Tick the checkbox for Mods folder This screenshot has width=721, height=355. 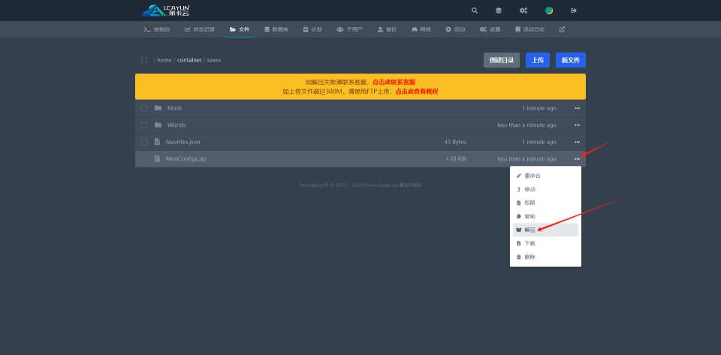point(144,108)
